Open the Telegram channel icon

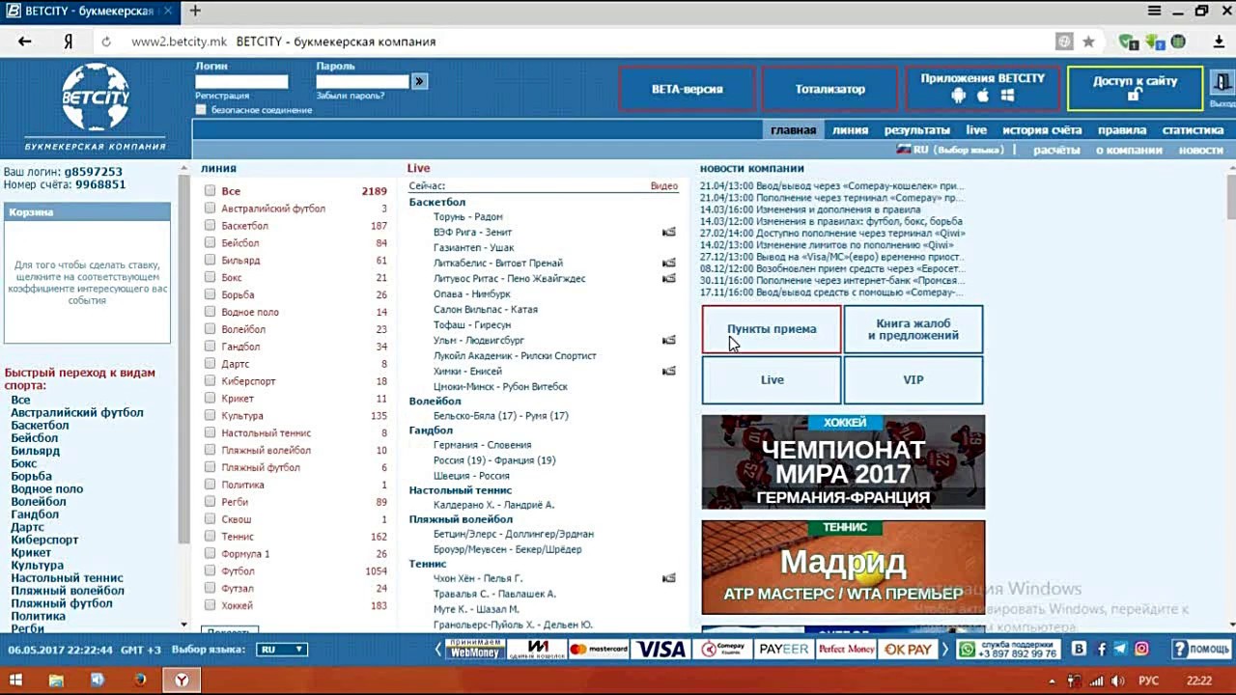(x=1120, y=650)
